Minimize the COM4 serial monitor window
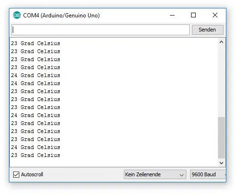 (x=172, y=15)
